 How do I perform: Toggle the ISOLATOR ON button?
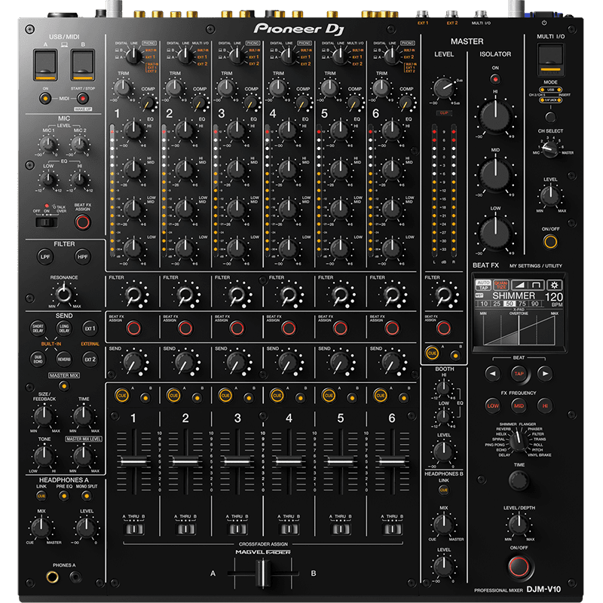coord(495,79)
